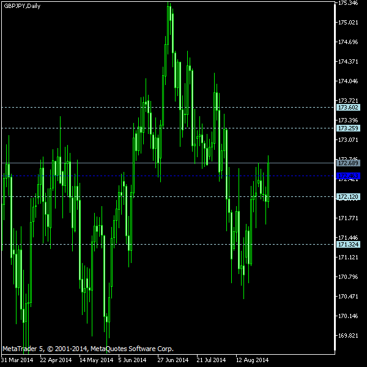
Task: Click the 174.046 price axis value
Action: (x=348, y=81)
